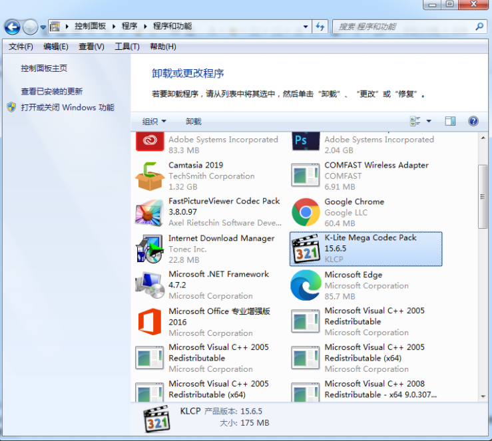Image resolution: width=492 pixels, height=441 pixels.
Task: Open the address bar history dropdown
Action: coord(306,27)
